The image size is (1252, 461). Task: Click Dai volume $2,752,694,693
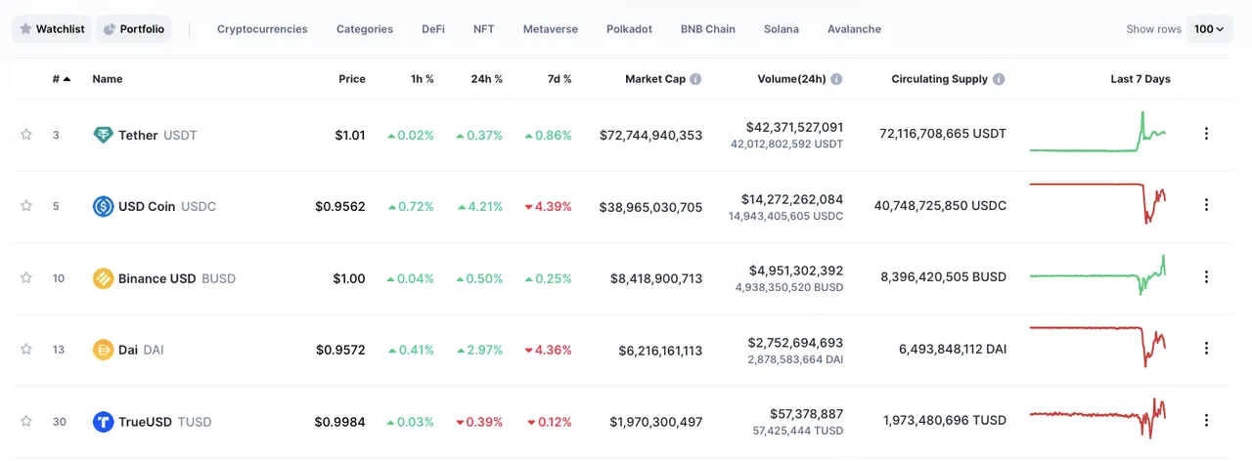(796, 343)
